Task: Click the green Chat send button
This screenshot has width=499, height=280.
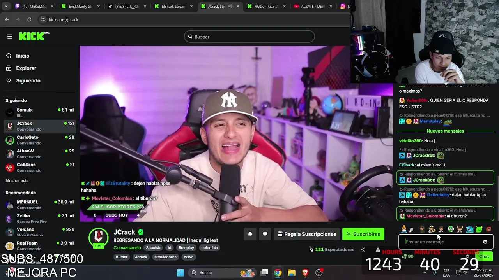Action: pos(484,256)
